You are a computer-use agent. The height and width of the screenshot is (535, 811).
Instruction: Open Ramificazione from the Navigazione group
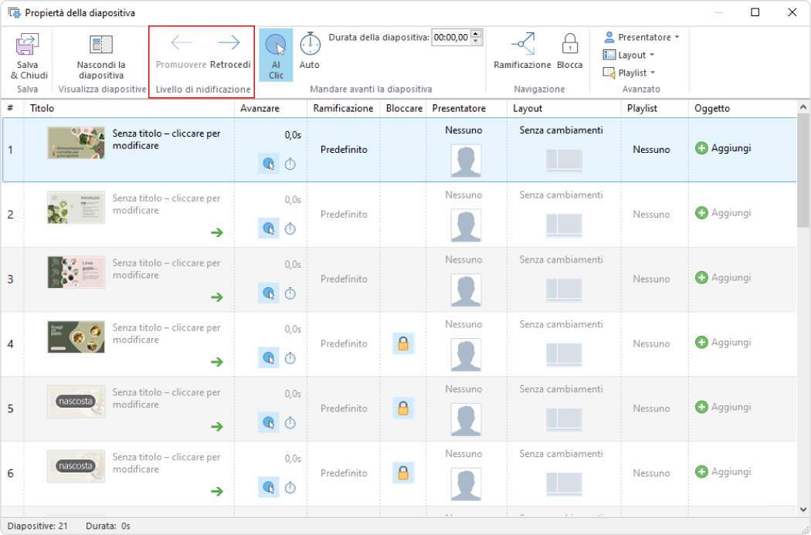(522, 46)
